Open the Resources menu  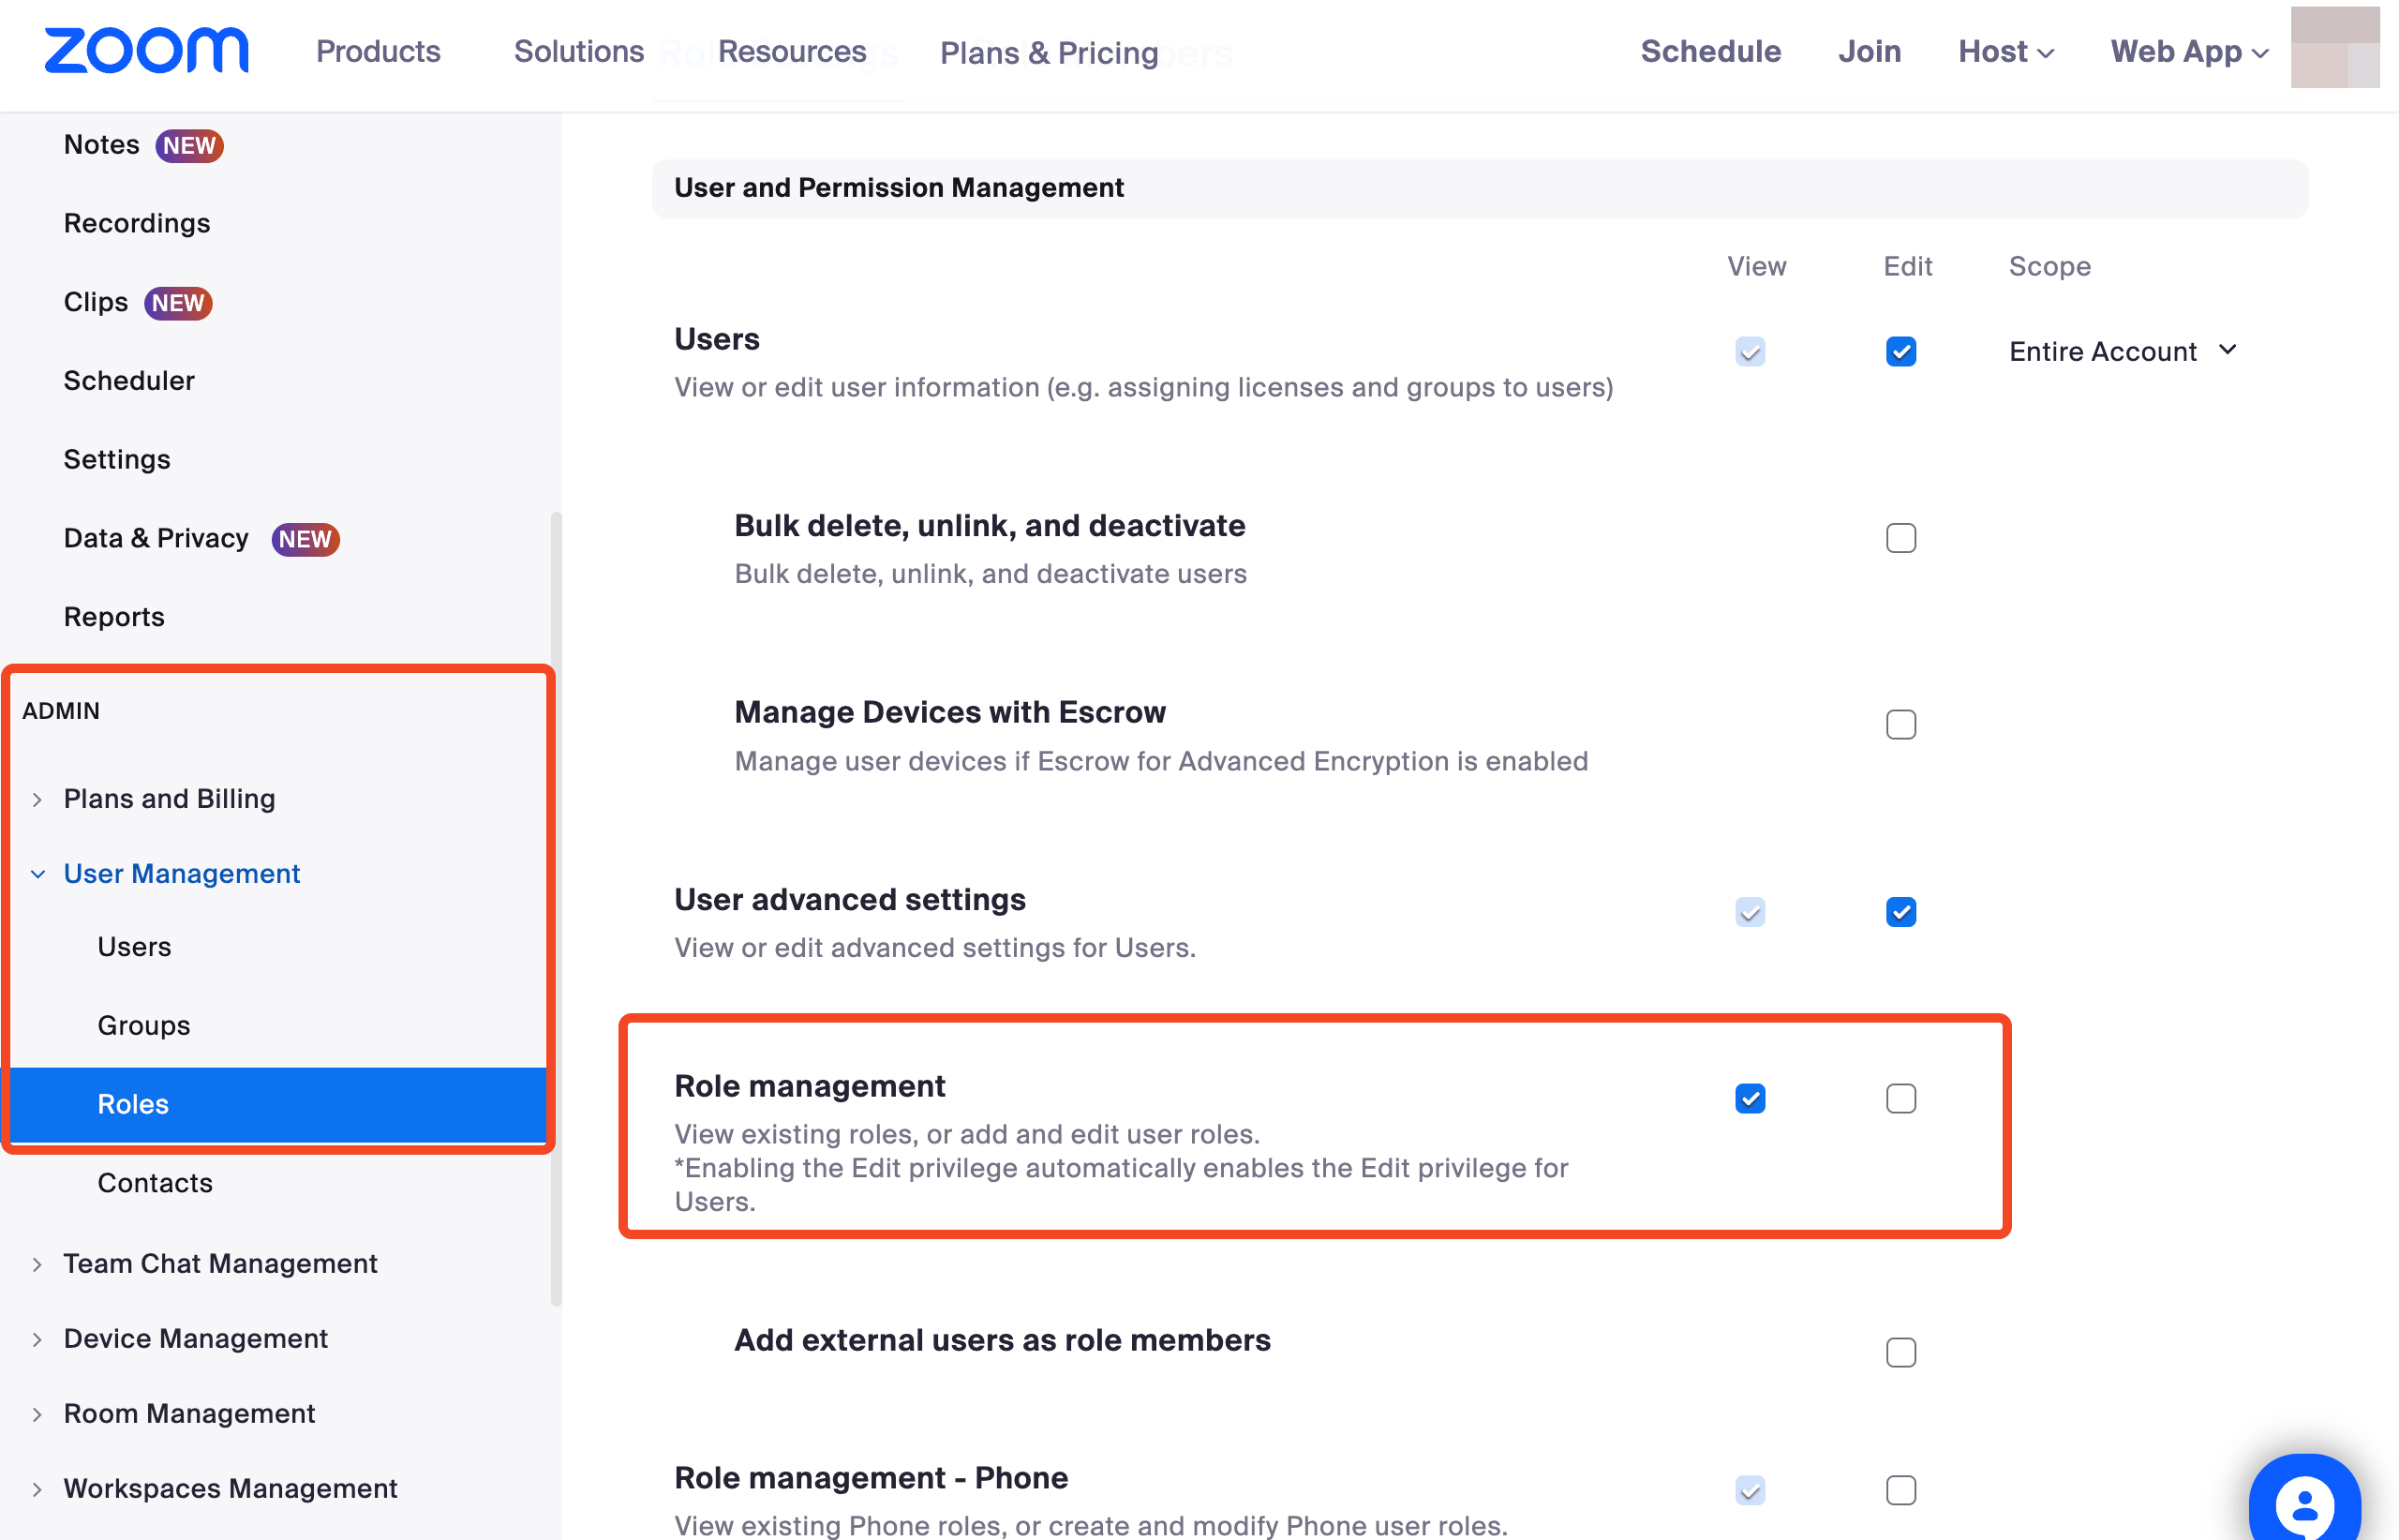792,51
